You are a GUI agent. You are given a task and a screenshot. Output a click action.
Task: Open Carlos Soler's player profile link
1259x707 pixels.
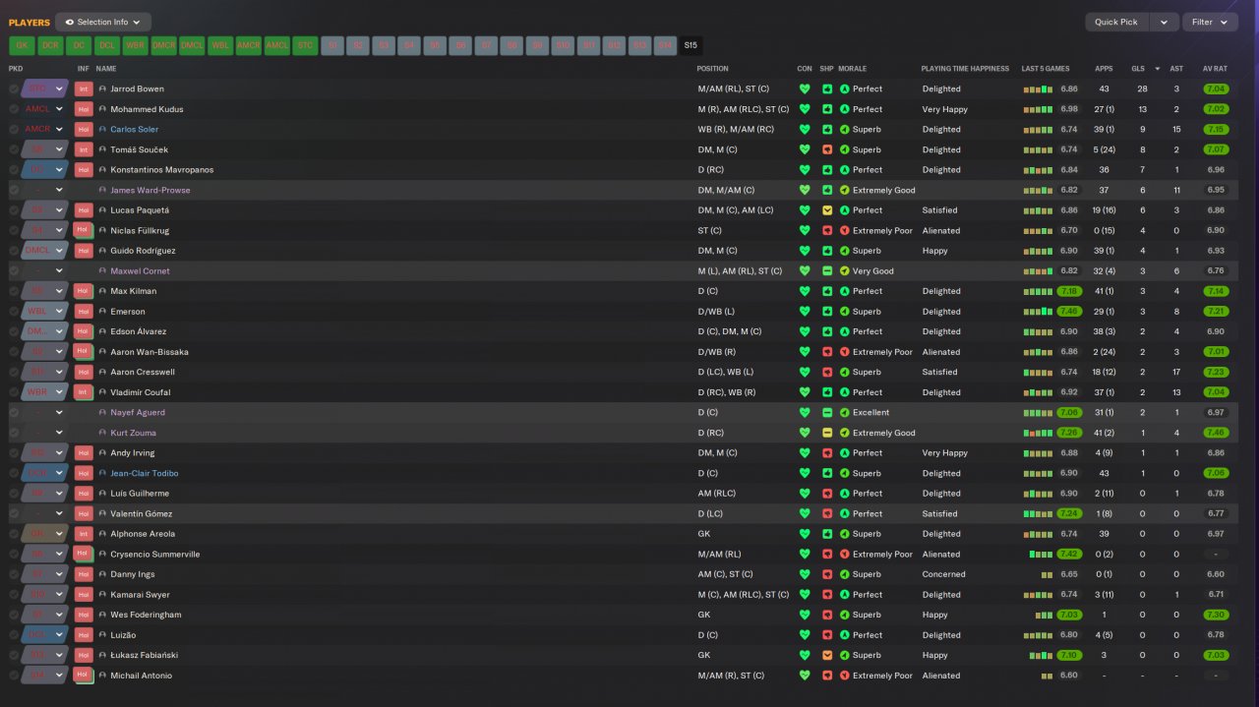click(x=134, y=129)
